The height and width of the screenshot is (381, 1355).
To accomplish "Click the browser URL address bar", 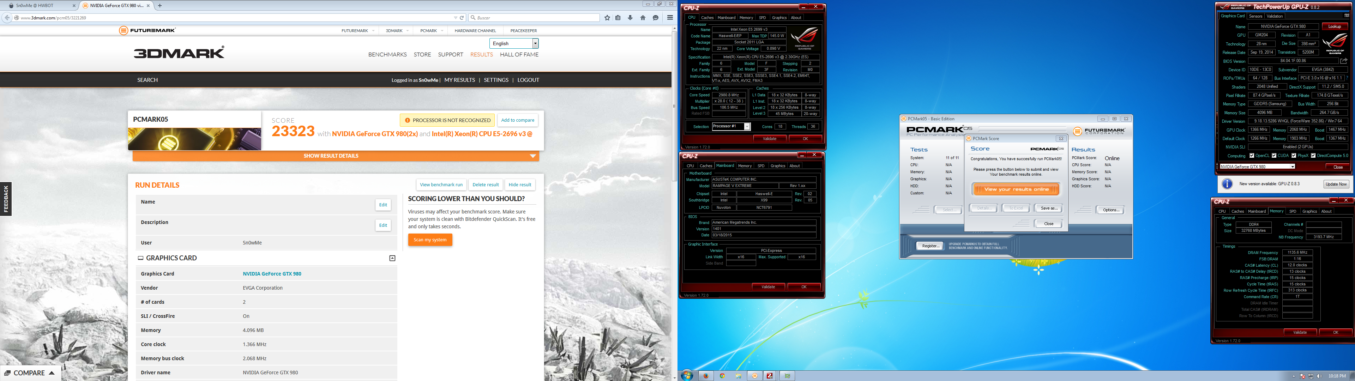I will [x=234, y=18].
